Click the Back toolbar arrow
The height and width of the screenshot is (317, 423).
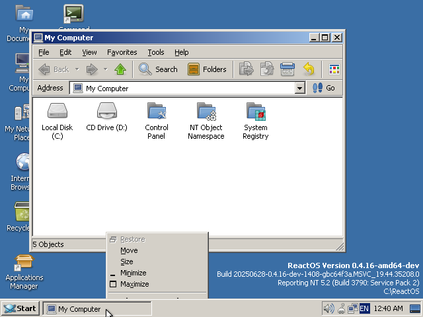coord(54,69)
